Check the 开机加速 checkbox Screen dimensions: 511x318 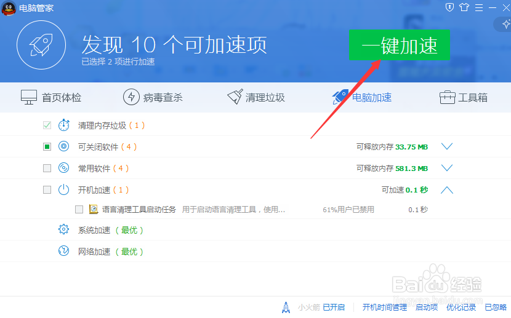click(x=47, y=190)
